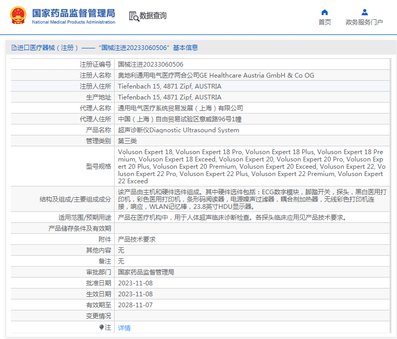Click the 数据查询 label

pyautogui.click(x=153, y=16)
